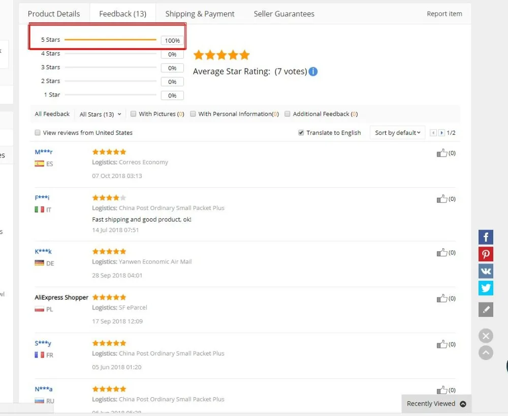This screenshot has height=416, width=508.
Task: Select the Feedback (13) tab
Action: (x=123, y=14)
